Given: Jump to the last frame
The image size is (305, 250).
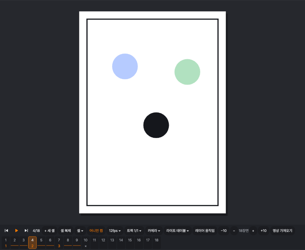Looking at the screenshot, I should pyautogui.click(x=26, y=231).
